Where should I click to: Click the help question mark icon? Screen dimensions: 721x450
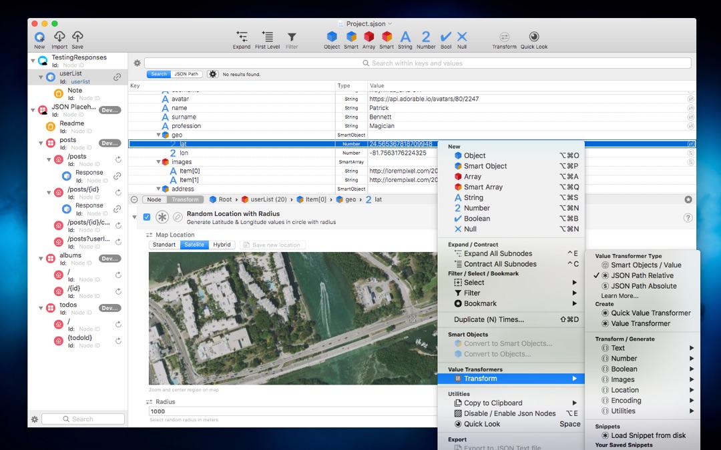coord(688,217)
